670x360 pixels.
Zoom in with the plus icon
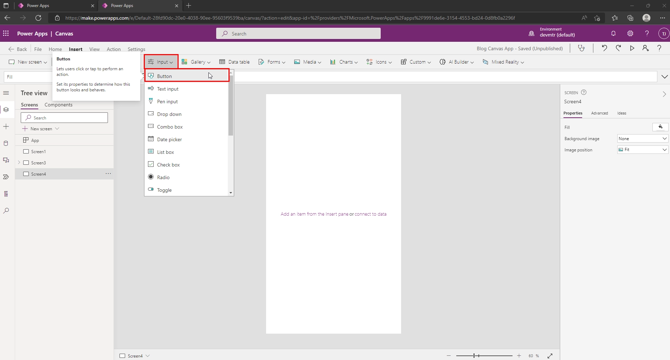click(519, 356)
